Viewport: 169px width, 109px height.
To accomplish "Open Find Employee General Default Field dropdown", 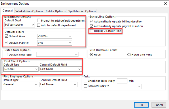I will point(58,84).
